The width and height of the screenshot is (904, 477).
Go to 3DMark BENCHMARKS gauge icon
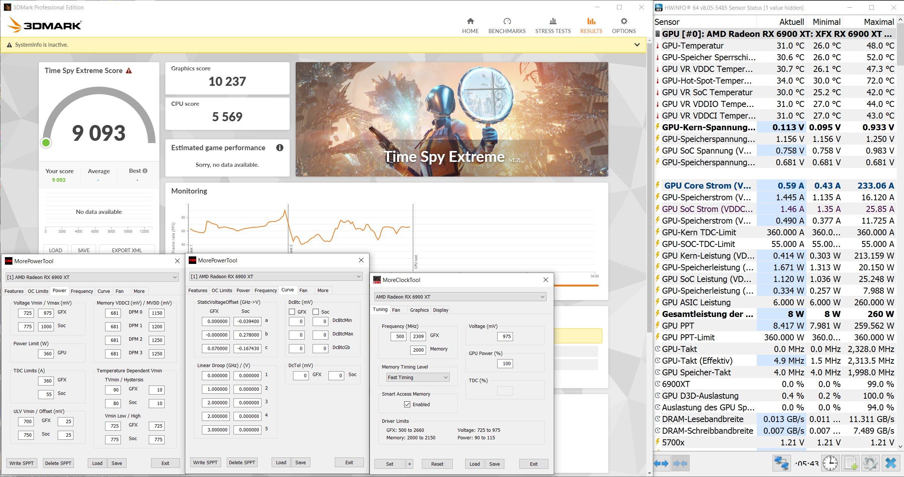(x=507, y=21)
